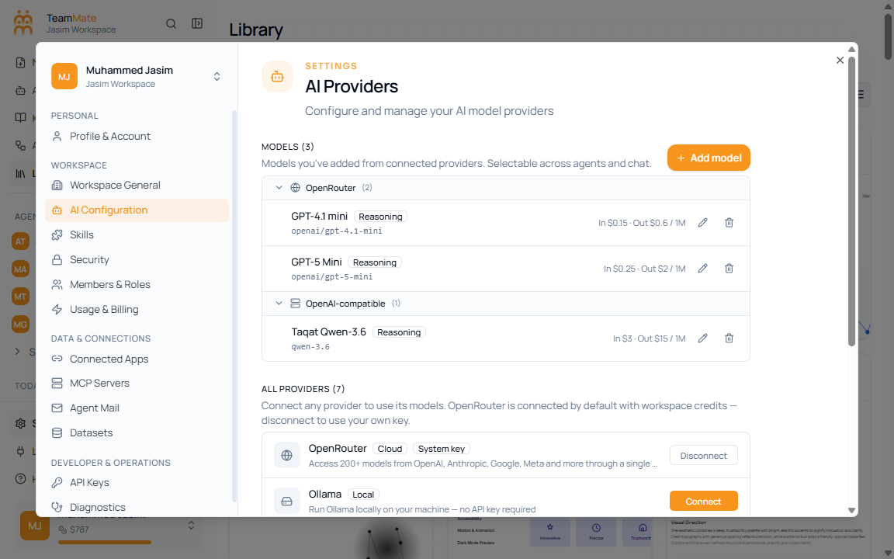The image size is (894, 559).
Task: Click the MJ avatar at bottom left
Action: click(x=35, y=526)
